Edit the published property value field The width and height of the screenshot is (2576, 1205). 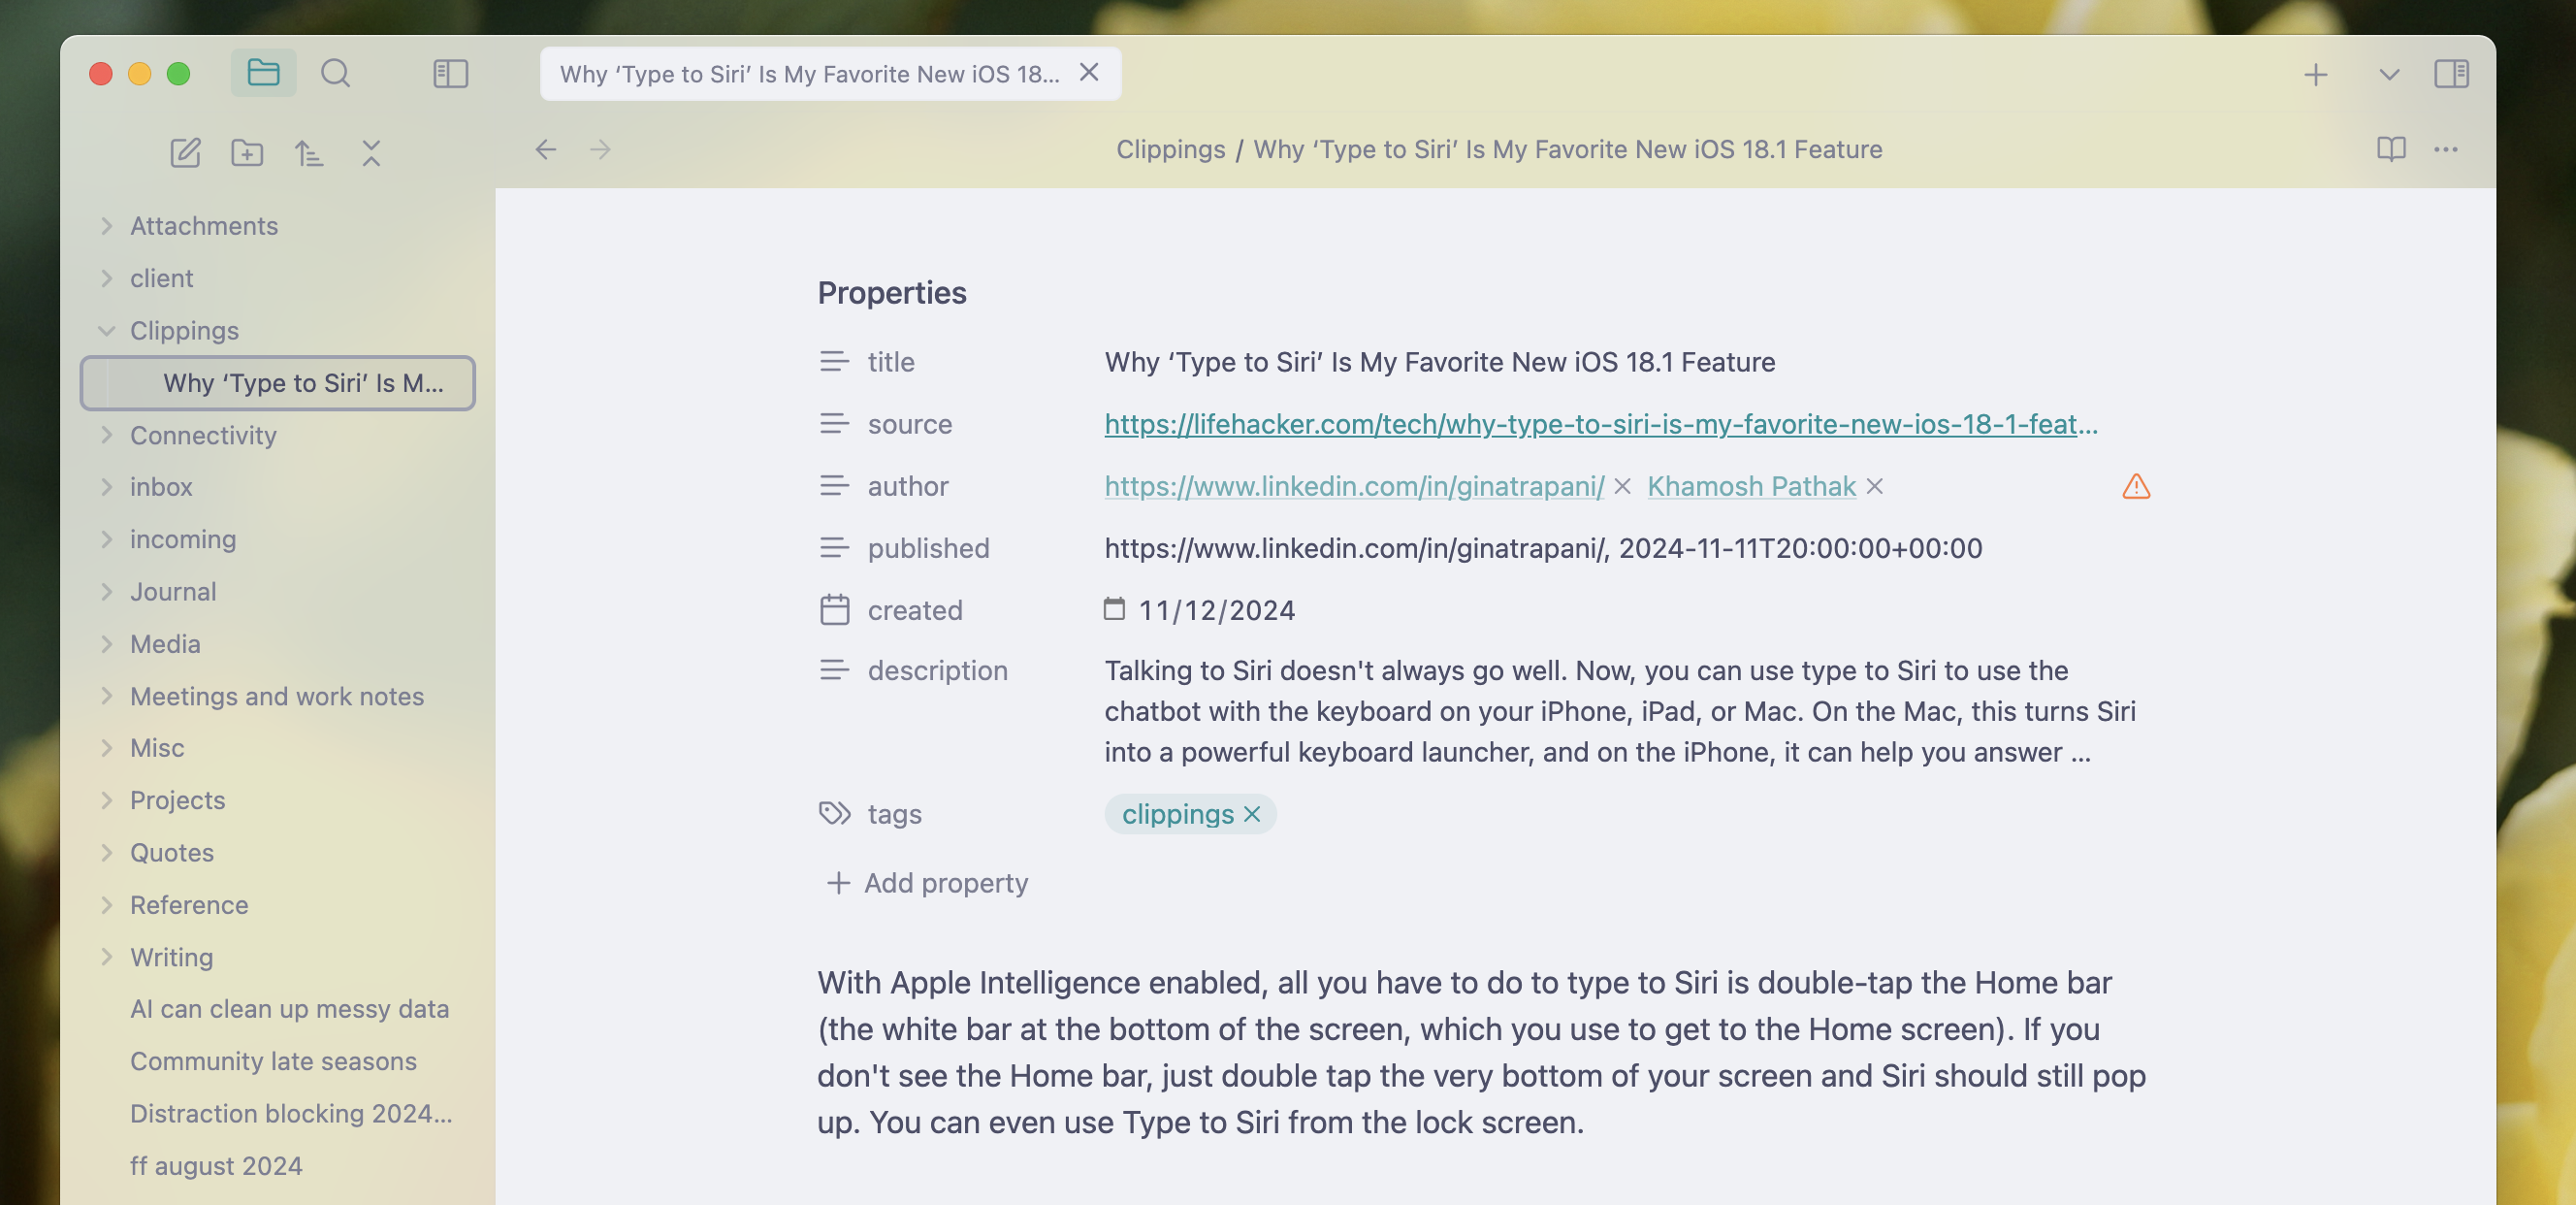[x=1542, y=548]
